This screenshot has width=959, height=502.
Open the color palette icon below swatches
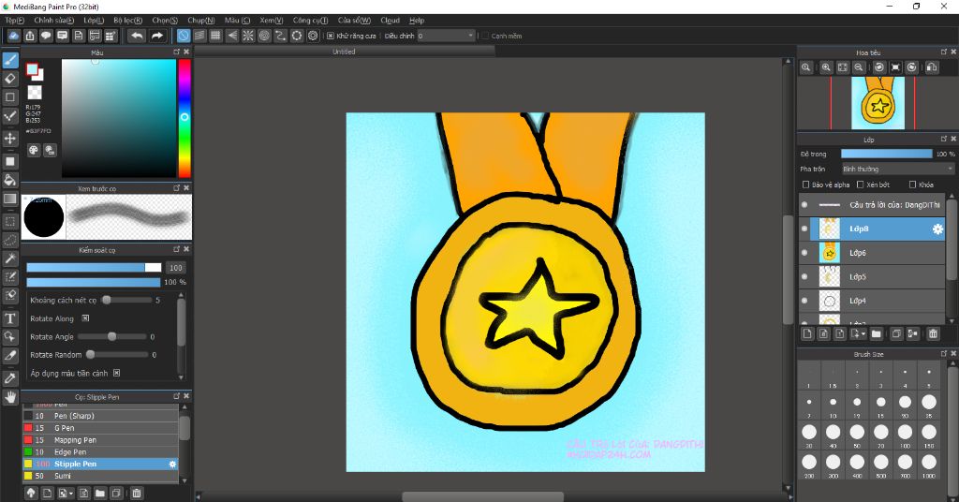(x=34, y=150)
